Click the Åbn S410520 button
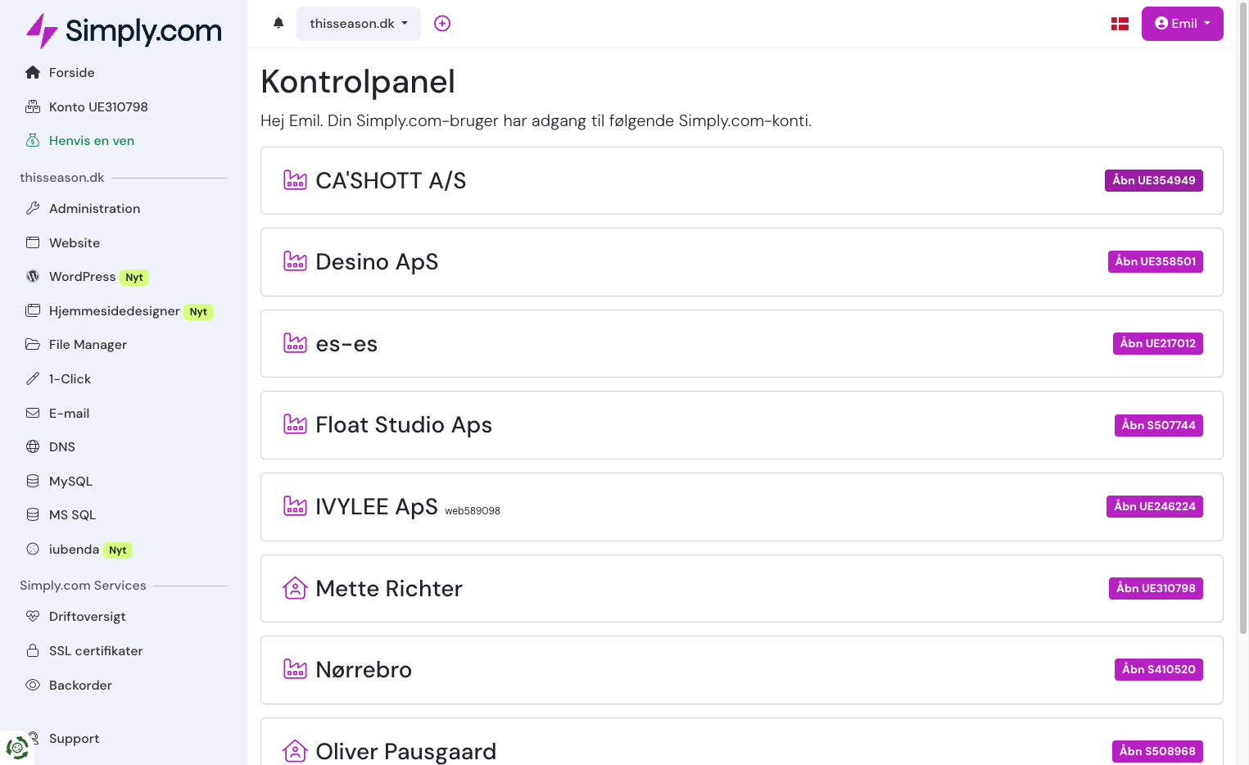The width and height of the screenshot is (1249, 765). point(1158,669)
